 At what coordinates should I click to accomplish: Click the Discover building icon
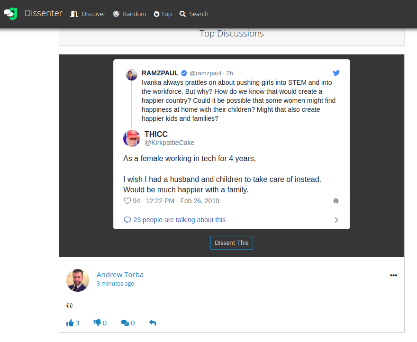coord(74,14)
